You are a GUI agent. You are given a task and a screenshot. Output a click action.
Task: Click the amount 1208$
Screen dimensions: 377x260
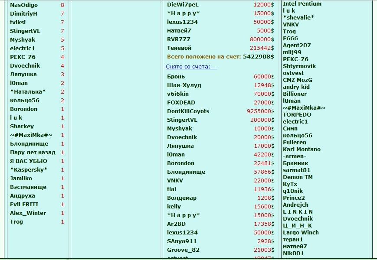coord(266,198)
